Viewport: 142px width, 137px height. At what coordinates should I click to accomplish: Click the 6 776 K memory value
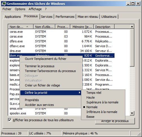(87, 41)
